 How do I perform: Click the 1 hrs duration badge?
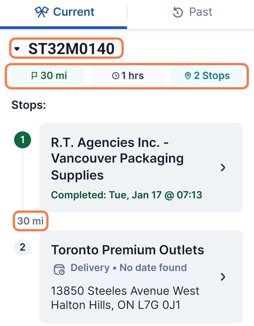pos(127,76)
